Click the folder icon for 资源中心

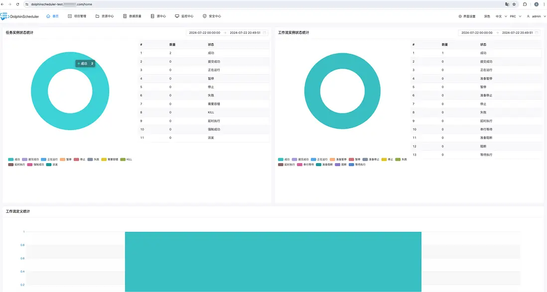[97, 16]
